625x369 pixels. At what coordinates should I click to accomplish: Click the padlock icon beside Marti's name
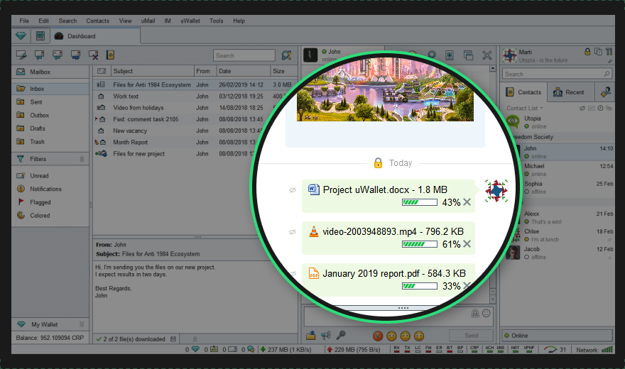click(x=587, y=52)
